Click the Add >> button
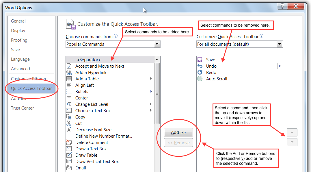311x172 pixels. 178,132
